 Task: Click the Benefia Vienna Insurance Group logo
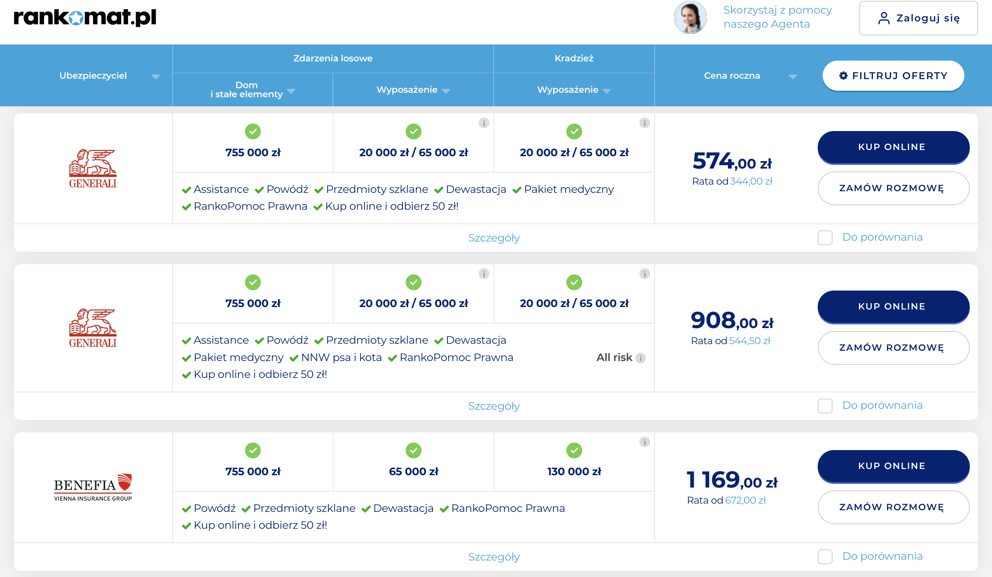pyautogui.click(x=93, y=487)
